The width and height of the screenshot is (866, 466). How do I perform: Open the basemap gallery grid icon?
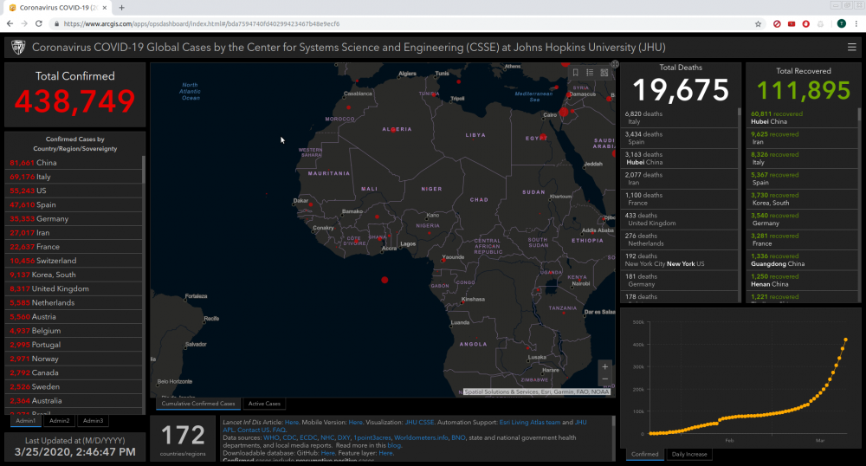tap(603, 72)
